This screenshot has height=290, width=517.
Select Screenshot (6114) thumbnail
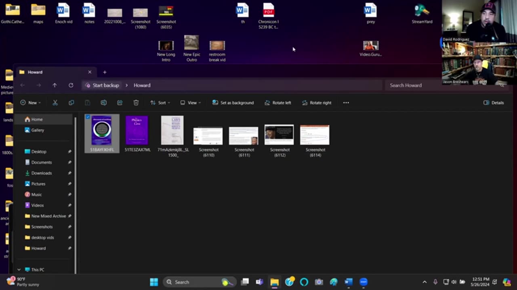click(x=315, y=135)
